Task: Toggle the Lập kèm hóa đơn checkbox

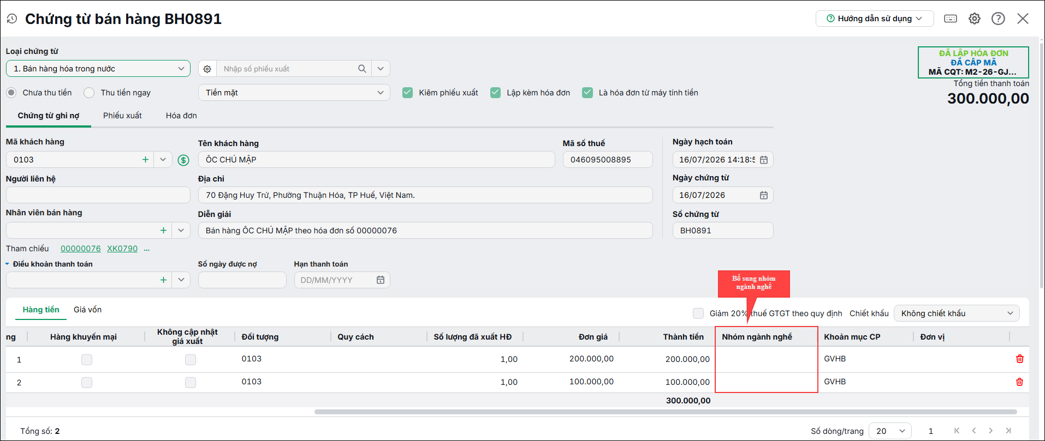Action: click(495, 93)
